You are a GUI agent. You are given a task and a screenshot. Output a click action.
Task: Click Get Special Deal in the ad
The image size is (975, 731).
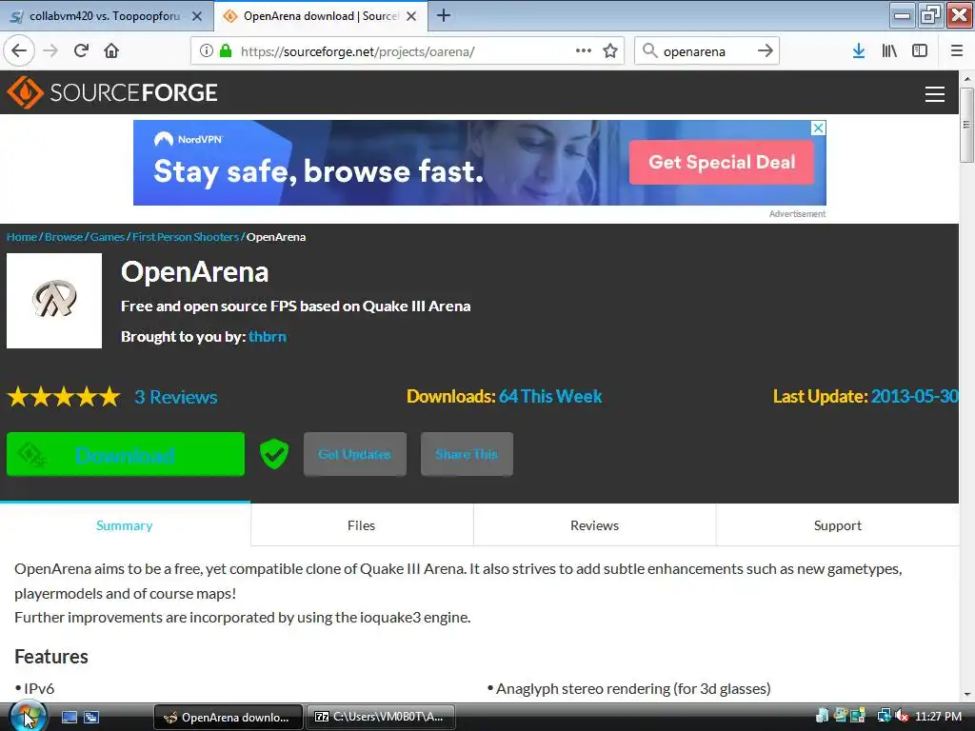pyautogui.click(x=722, y=162)
